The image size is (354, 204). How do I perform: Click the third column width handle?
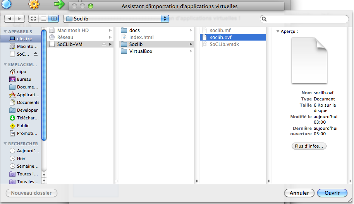click(x=269, y=181)
